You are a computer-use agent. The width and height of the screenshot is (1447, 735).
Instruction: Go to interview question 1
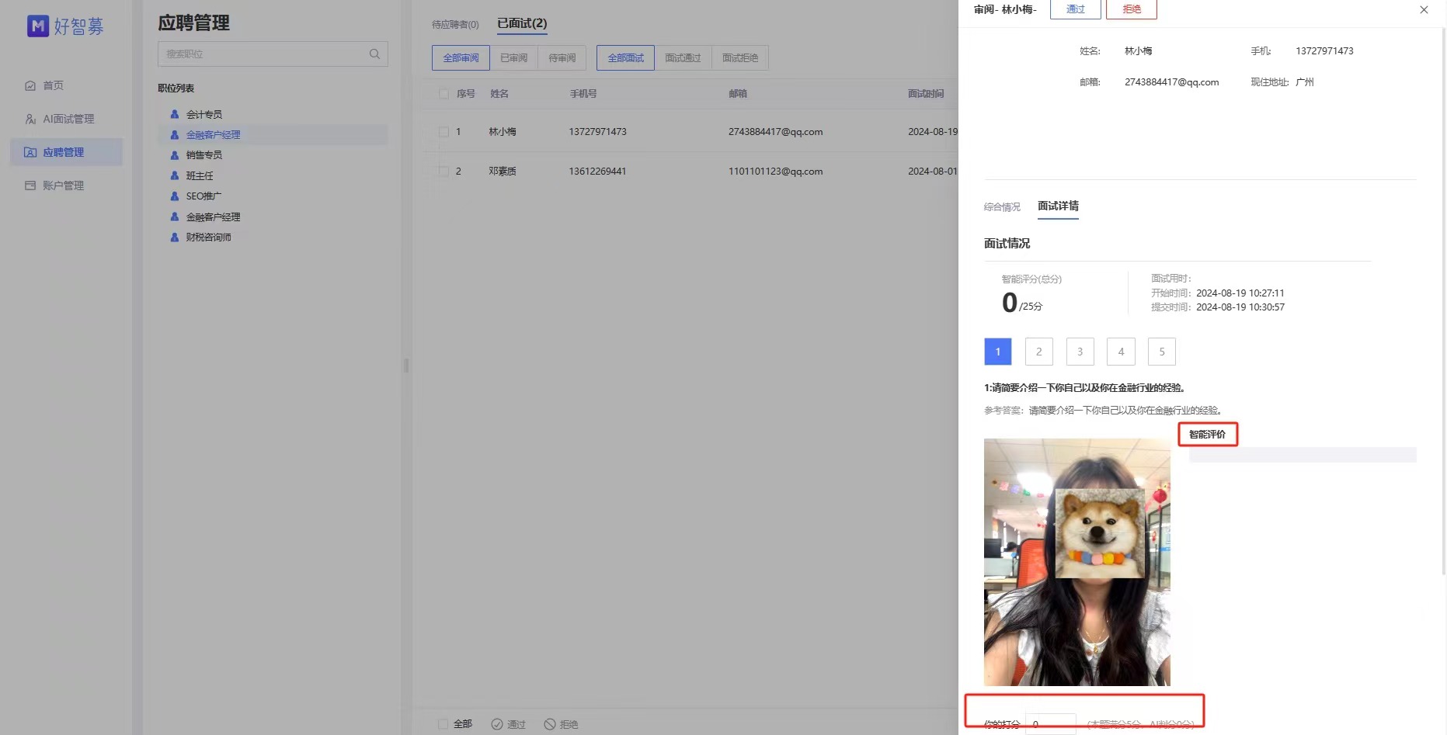(x=998, y=352)
